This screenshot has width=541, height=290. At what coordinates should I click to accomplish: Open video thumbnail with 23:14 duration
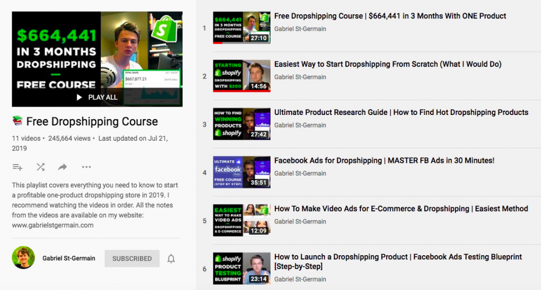click(x=241, y=269)
